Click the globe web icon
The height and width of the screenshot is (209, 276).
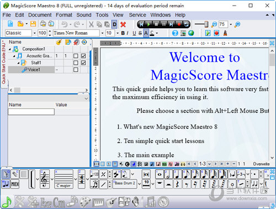point(191,33)
